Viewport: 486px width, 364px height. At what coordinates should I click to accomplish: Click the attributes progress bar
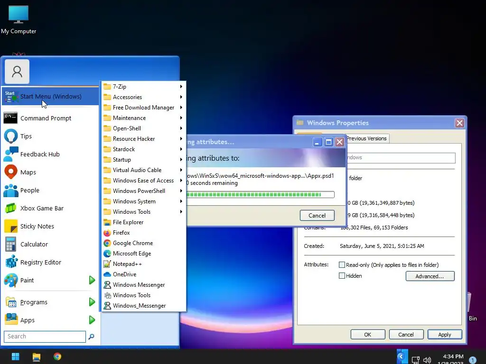(x=261, y=194)
